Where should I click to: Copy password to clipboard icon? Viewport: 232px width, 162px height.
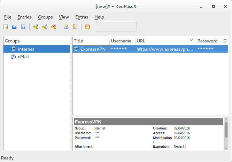click(x=75, y=27)
